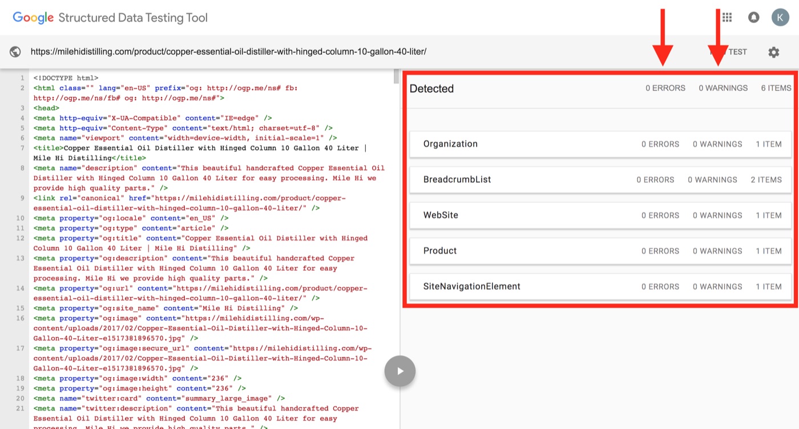Image resolution: width=799 pixels, height=429 pixels.
Task: Expand the WebSite result row
Action: 600,215
